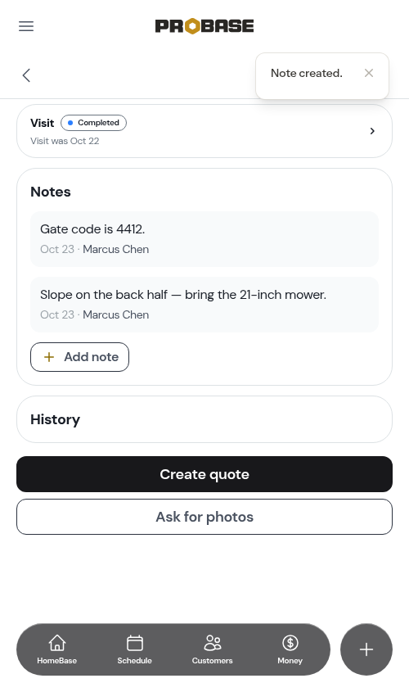Click the ProBase logo
409x692 pixels.
click(x=204, y=26)
